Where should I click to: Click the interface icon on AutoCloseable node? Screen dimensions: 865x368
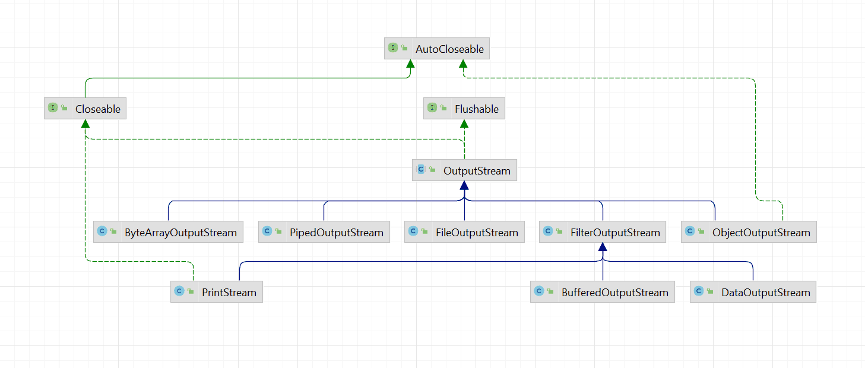[392, 49]
